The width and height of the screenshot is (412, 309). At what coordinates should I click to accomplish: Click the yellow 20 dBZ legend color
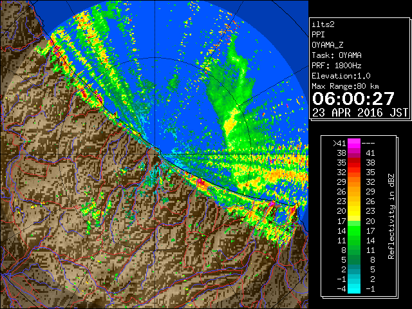(354, 211)
